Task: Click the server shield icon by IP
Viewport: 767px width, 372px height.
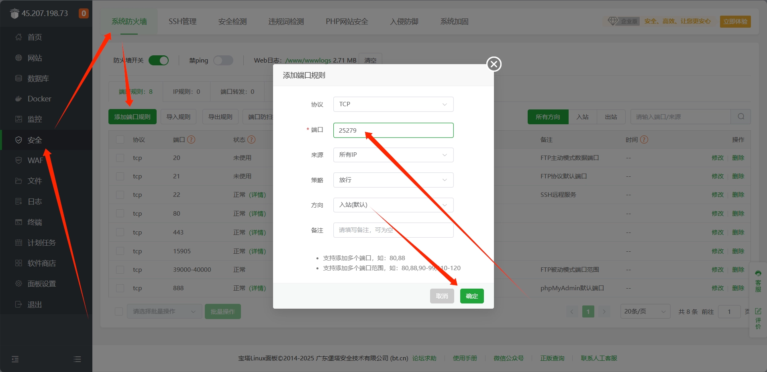Action: [14, 14]
